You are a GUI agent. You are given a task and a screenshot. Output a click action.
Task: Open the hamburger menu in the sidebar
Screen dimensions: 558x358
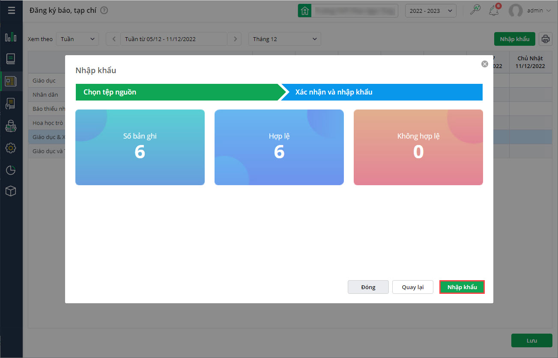click(x=11, y=10)
